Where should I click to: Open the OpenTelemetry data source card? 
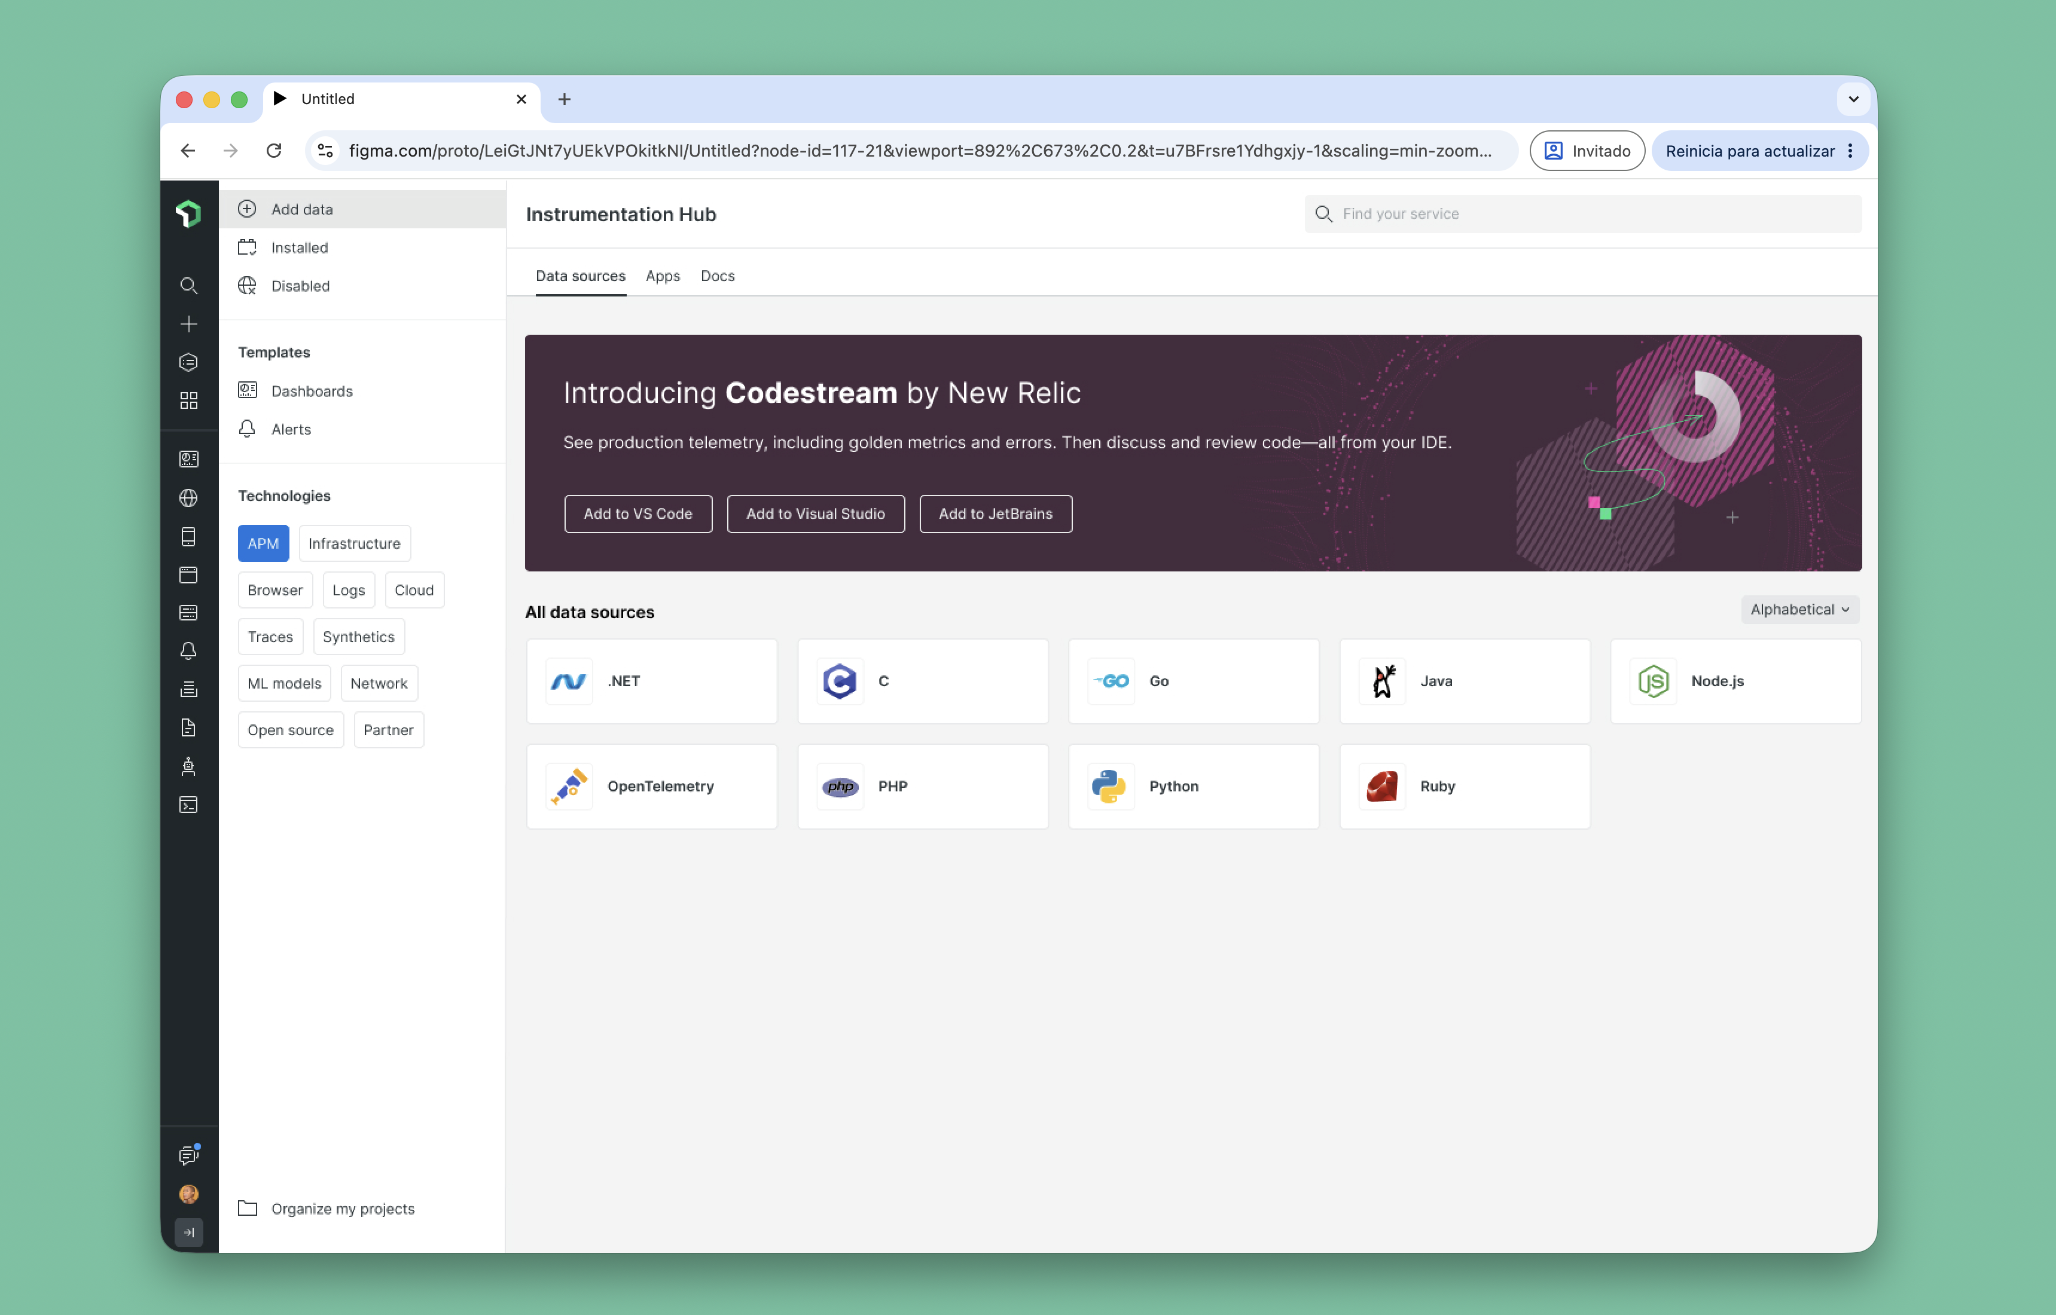tap(652, 787)
